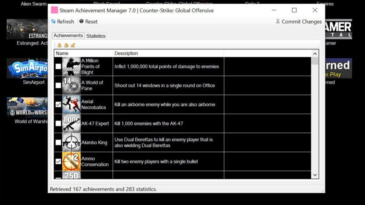
Task: Click the Description column header
Action: (x=126, y=53)
